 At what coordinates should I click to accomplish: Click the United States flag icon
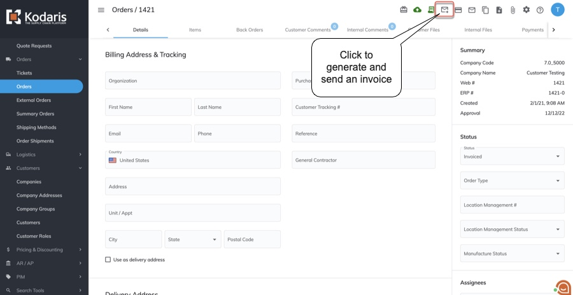[x=113, y=160]
